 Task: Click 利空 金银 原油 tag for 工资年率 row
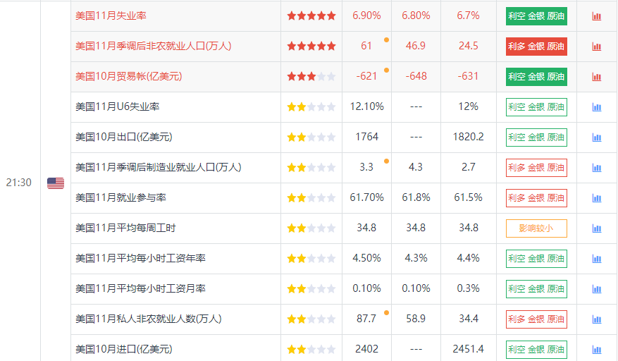pyautogui.click(x=536, y=259)
